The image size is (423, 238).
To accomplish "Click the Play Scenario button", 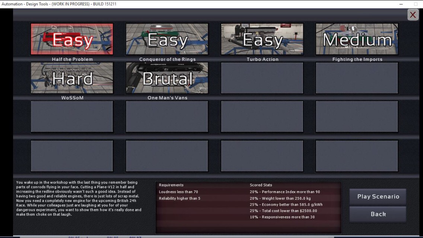I will pyautogui.click(x=378, y=196).
